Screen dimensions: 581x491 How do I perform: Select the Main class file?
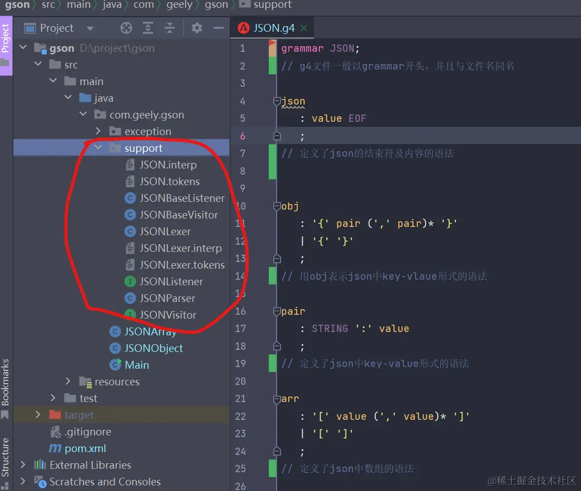tap(137, 365)
